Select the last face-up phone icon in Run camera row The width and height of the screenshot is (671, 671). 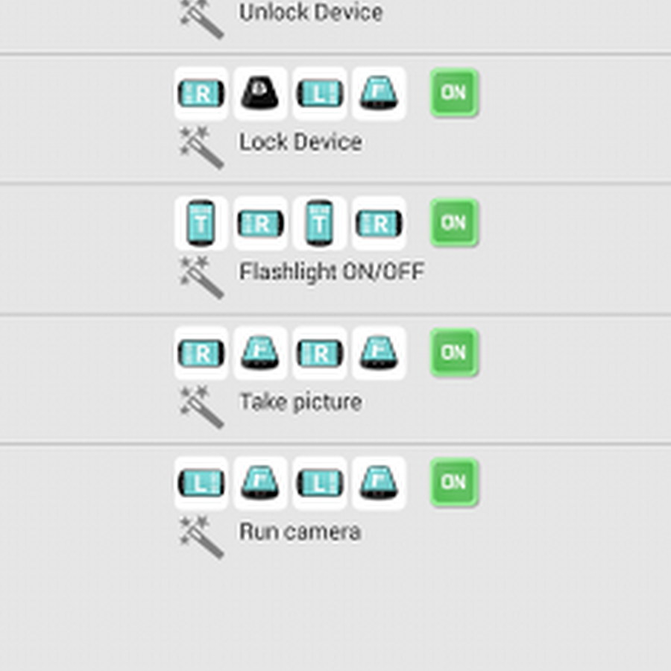click(379, 483)
